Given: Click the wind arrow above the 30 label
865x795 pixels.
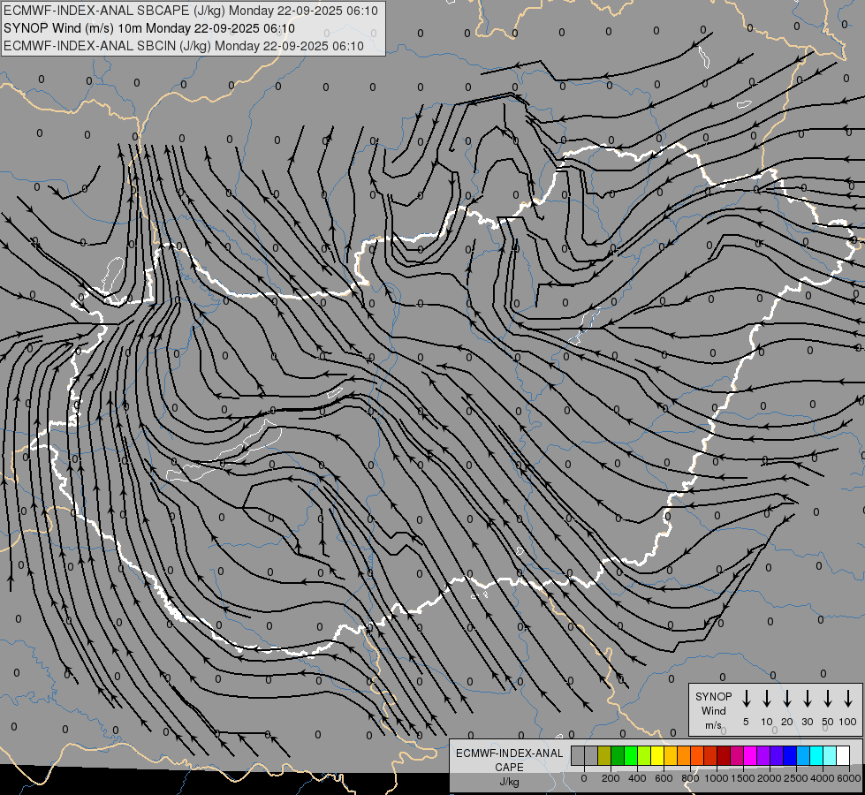Looking at the screenshot, I should 807,699.
